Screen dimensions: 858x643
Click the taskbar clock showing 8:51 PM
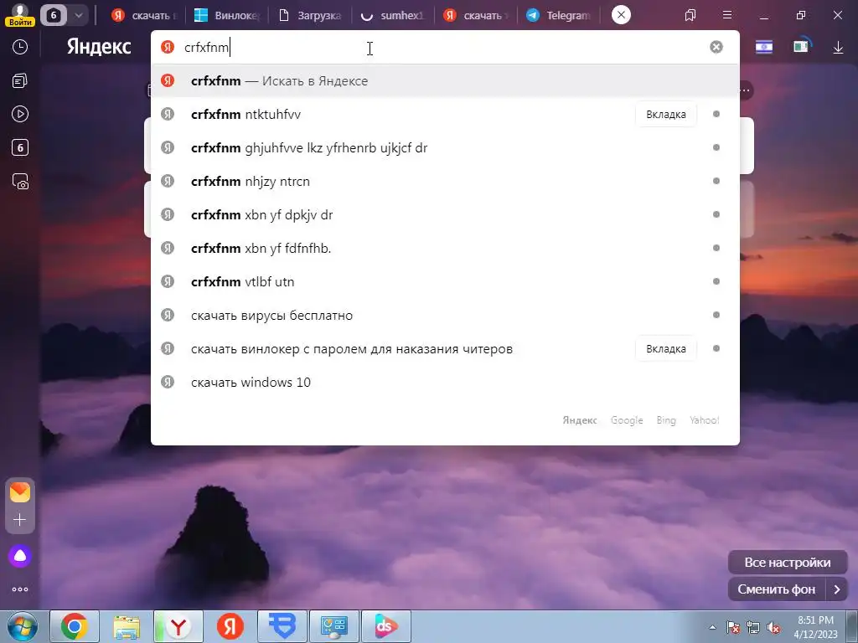[815, 627]
